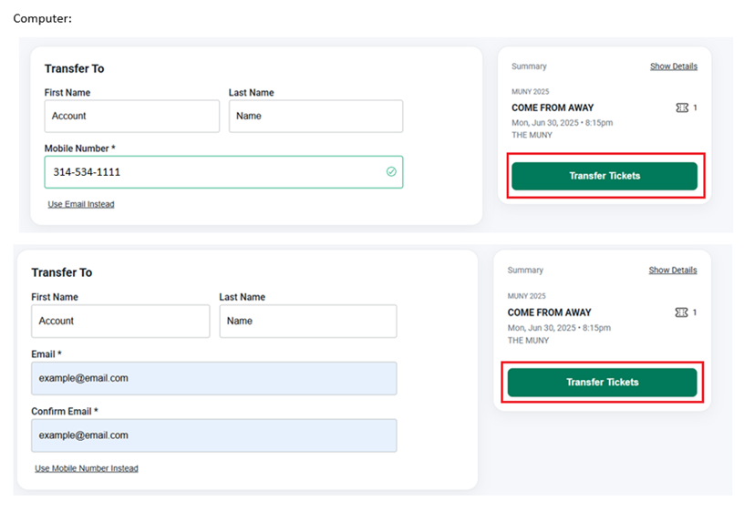The image size is (744, 512).
Task: Click the Mobile Number field showing 314-534-1111
Action: click(x=222, y=172)
